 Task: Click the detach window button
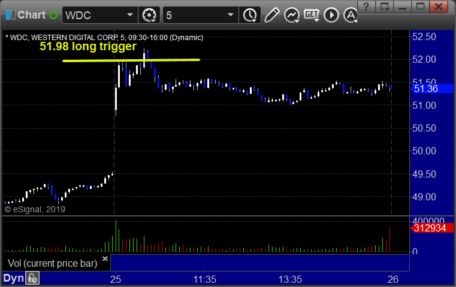[x=385, y=7]
